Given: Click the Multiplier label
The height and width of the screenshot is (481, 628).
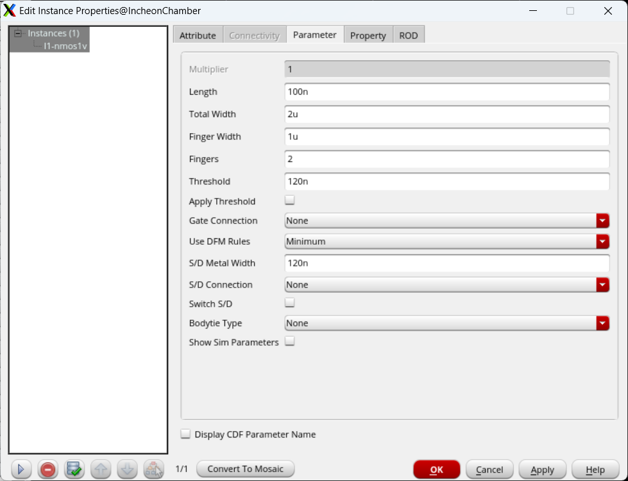Looking at the screenshot, I should pyautogui.click(x=208, y=69).
